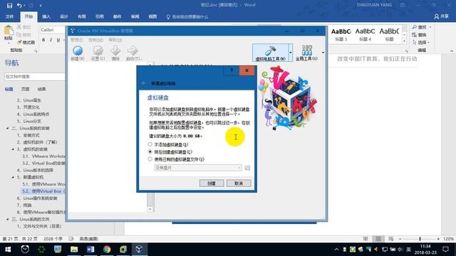Switch to the References (引用) ribbon tab
The width and height of the screenshot is (456, 256).
coord(100,16)
